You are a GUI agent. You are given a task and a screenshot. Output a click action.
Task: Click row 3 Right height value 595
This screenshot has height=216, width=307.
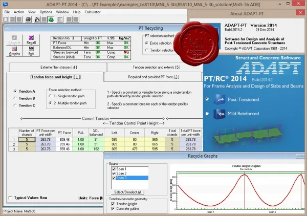pyautogui.click(x=155, y=149)
